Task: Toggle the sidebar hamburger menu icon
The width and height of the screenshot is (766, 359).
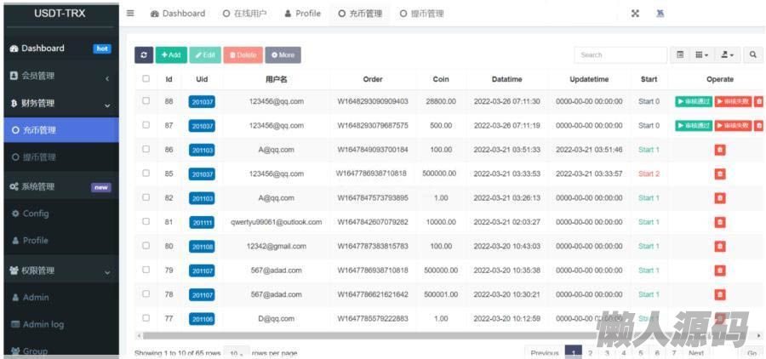Action: pos(130,14)
